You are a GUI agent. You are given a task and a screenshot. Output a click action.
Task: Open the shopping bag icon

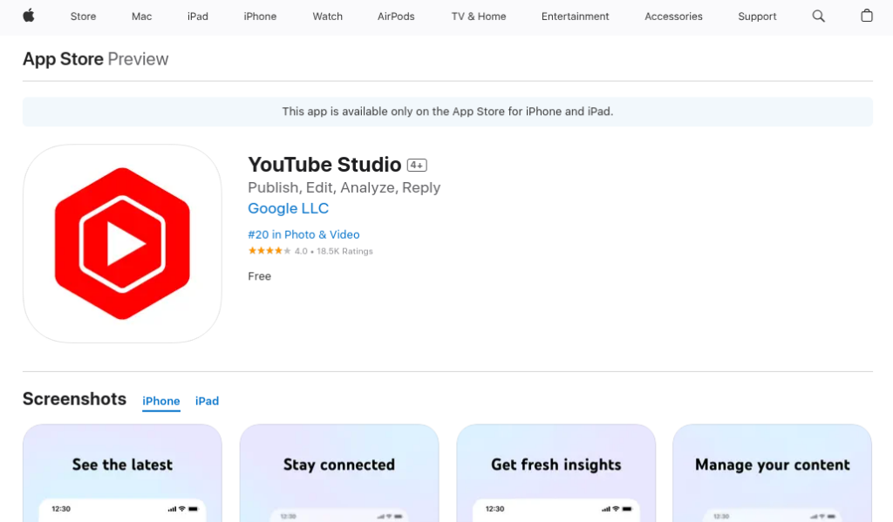coord(867,16)
